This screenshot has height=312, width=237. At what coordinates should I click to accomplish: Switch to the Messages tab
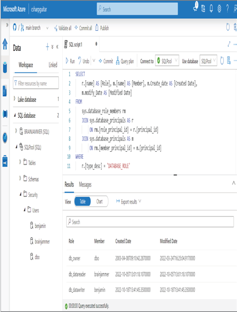click(85, 185)
